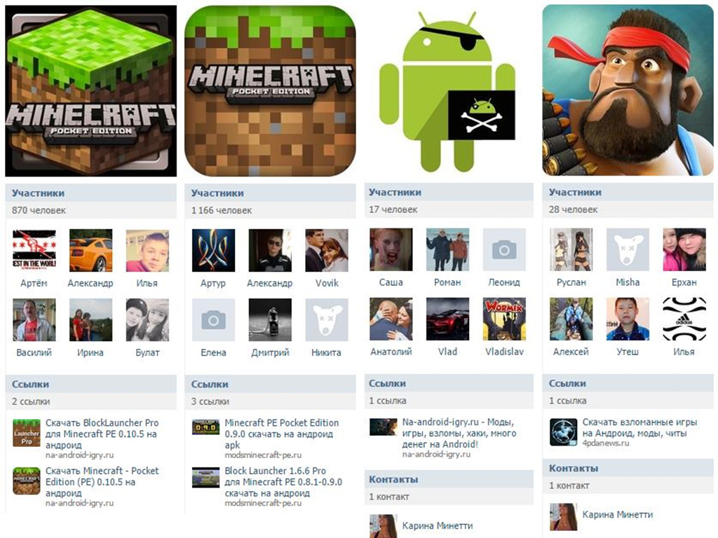
Task: Select the Wormix avatar above Vladislav
Action: [504, 319]
